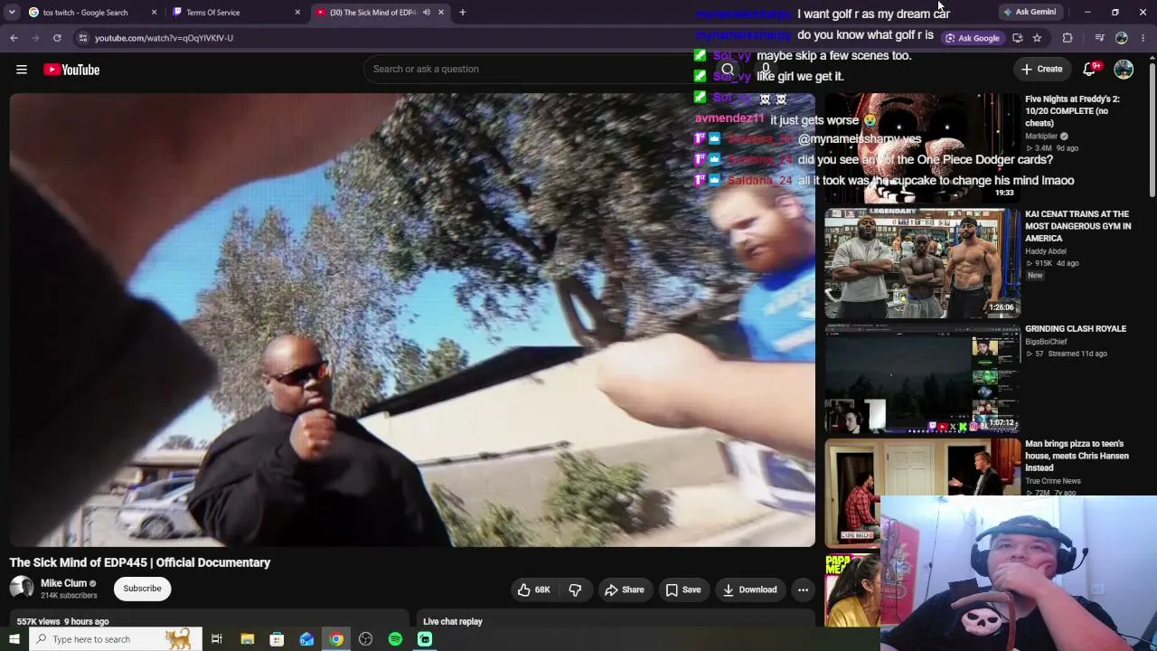Click the Haddy Abdel channel name

point(1046,251)
